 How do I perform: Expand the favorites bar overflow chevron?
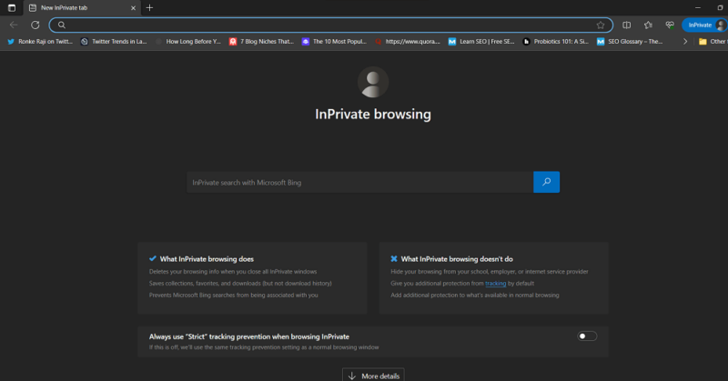(685, 41)
